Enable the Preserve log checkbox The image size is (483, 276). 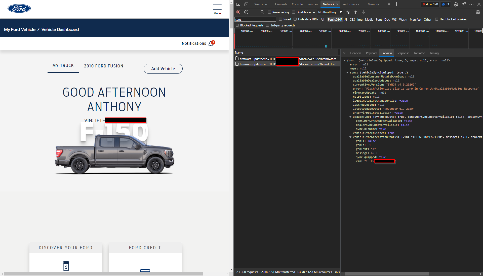(269, 12)
